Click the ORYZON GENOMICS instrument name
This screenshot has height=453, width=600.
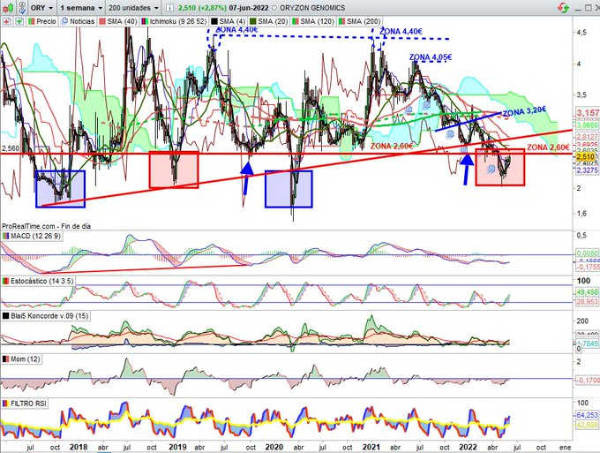[312, 8]
